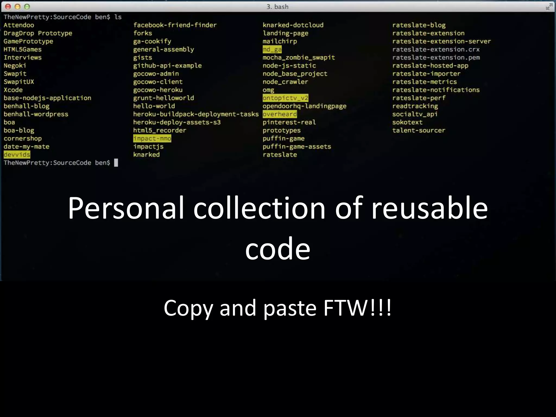Click the 'puffin-game-assets' entry

point(297,147)
